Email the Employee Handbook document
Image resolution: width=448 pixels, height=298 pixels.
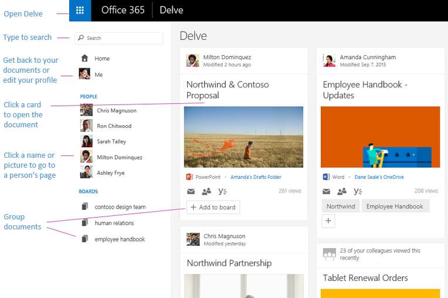point(326,191)
